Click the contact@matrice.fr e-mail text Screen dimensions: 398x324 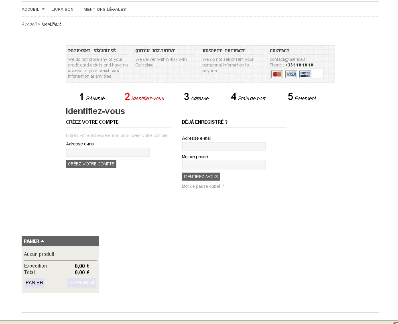pyautogui.click(x=288, y=59)
